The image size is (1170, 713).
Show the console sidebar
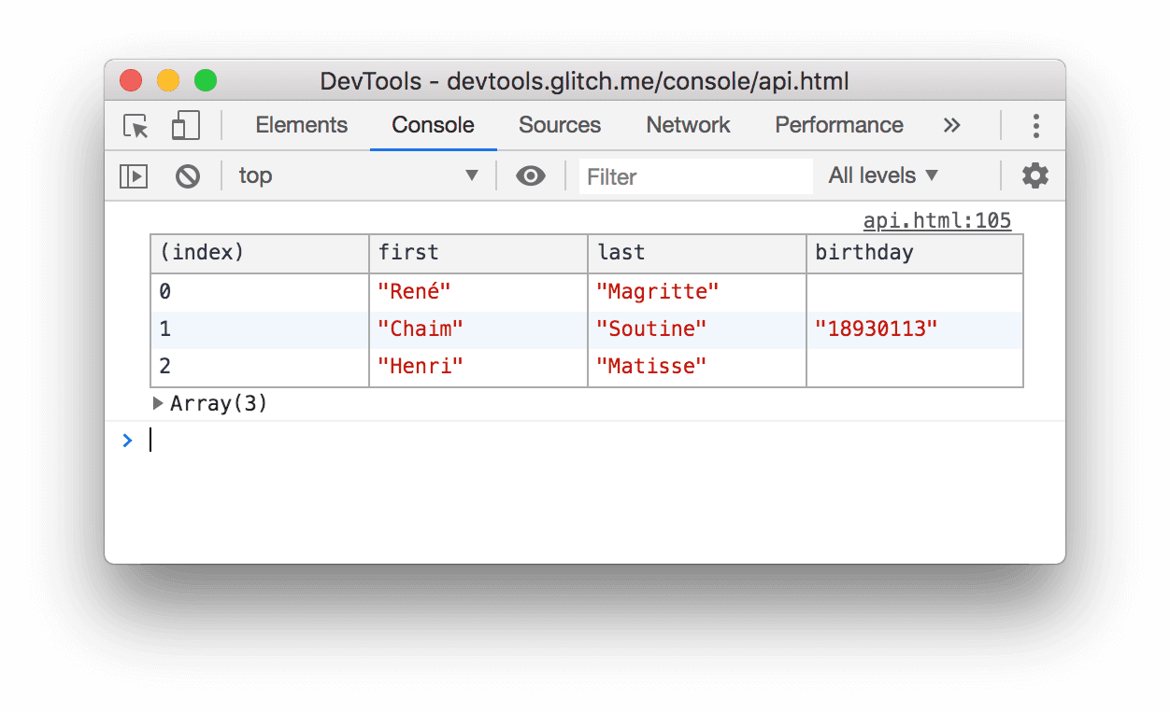tap(133, 175)
